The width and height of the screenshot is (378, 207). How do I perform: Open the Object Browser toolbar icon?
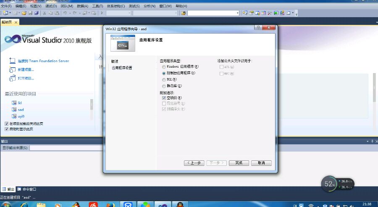(x=264, y=13)
